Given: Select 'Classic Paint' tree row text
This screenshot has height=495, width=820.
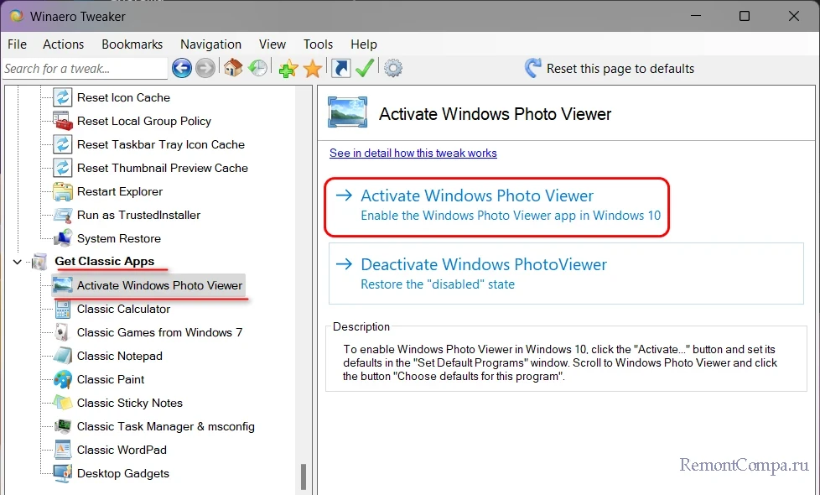Looking at the screenshot, I should coord(111,379).
